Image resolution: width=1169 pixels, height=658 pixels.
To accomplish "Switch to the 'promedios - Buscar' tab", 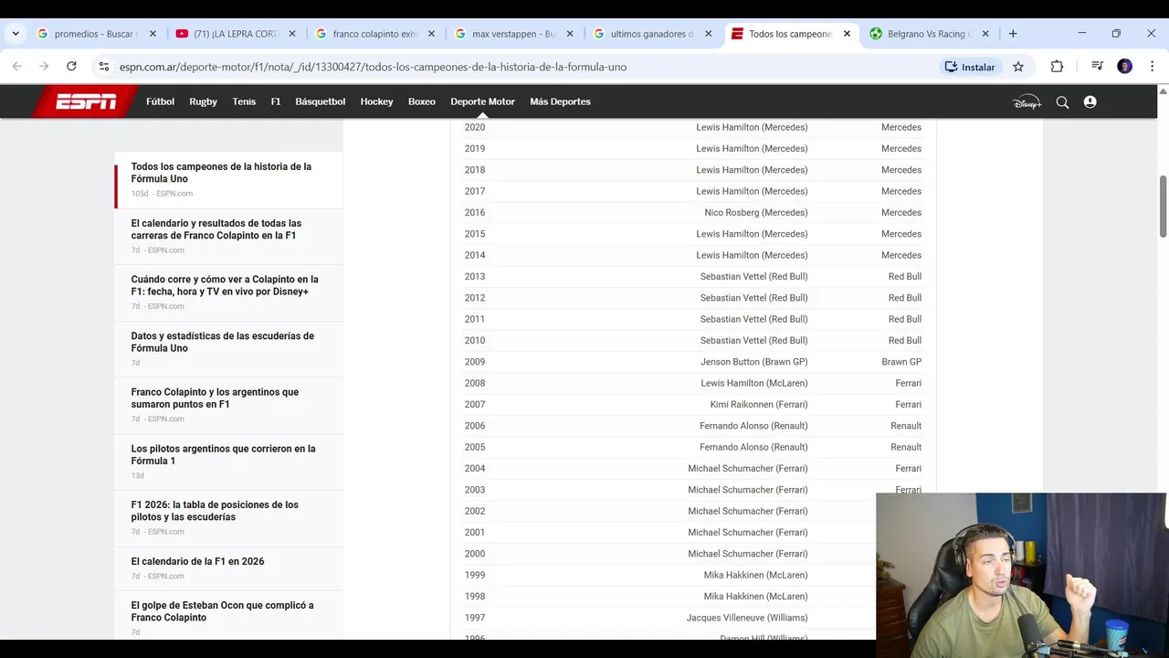I will [x=96, y=34].
